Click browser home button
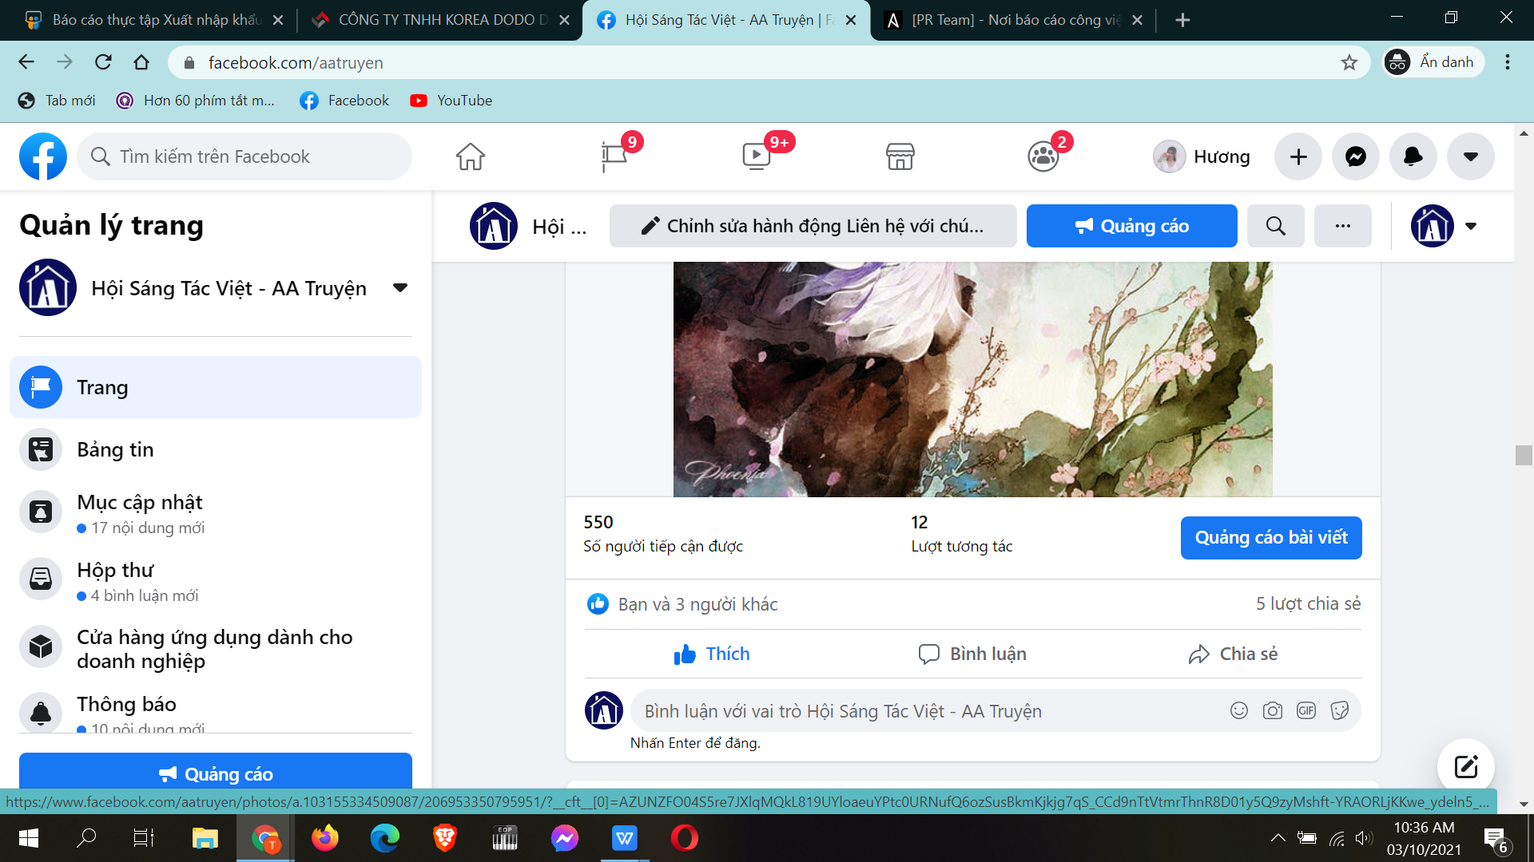 141,62
